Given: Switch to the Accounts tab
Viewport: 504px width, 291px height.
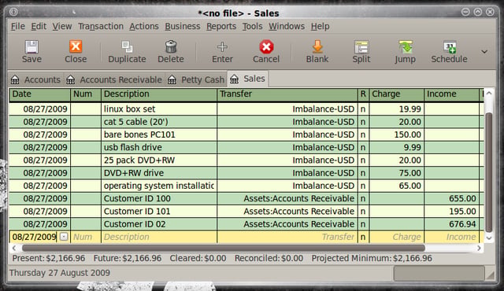Looking at the screenshot, I should tap(35, 79).
